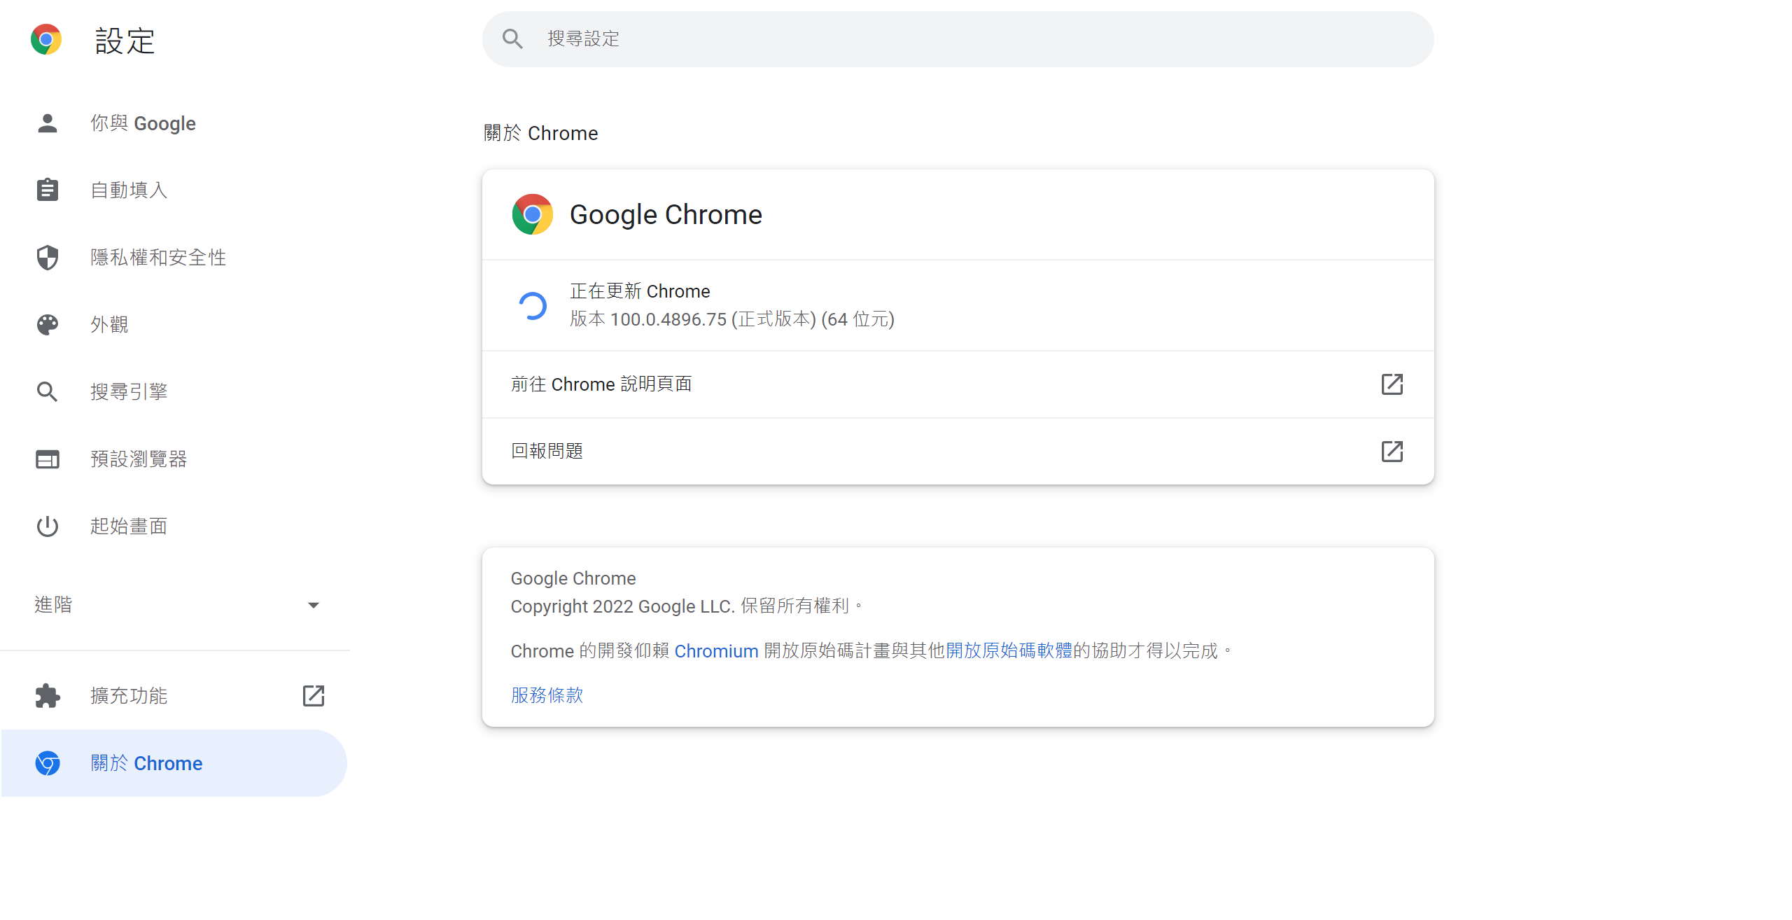Expand the 進階 section arrow
Viewport: 1792px width, 920px height.
(313, 605)
